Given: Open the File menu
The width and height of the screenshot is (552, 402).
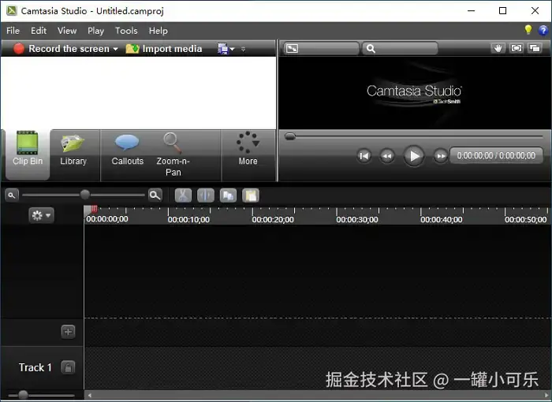Looking at the screenshot, I should click(13, 31).
